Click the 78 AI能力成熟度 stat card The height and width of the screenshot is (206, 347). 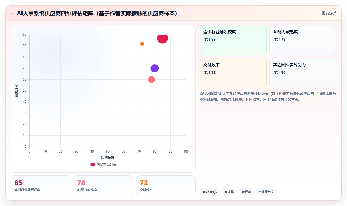103,185
